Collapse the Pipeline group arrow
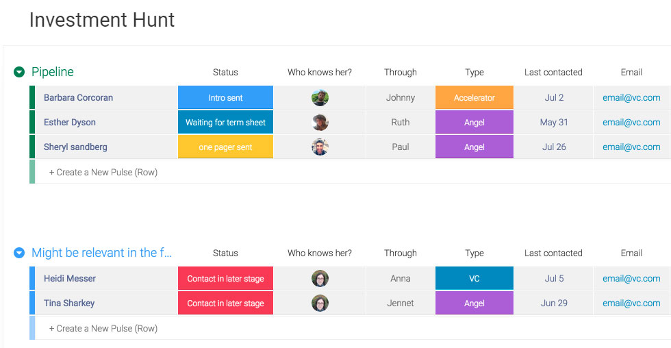This screenshot has width=671, height=348. pos(19,72)
